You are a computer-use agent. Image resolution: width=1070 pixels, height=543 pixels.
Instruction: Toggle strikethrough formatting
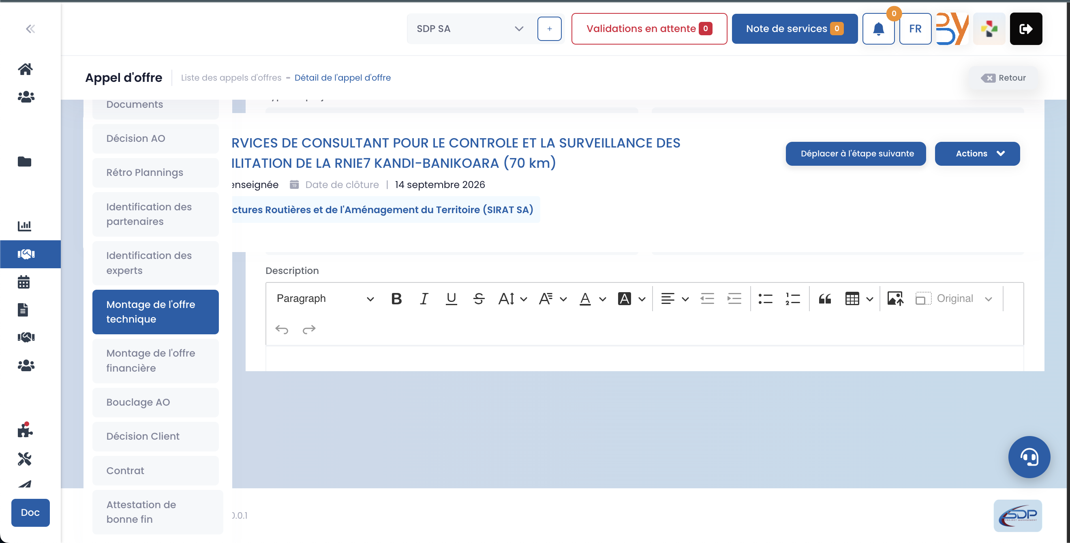(x=479, y=299)
